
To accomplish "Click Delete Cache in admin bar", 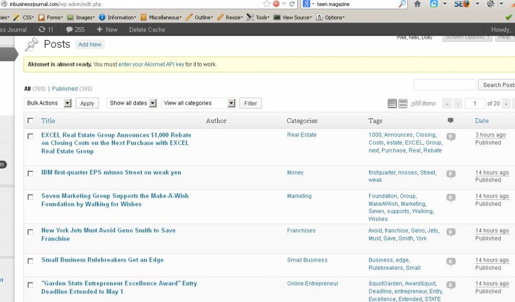I will (147, 30).
